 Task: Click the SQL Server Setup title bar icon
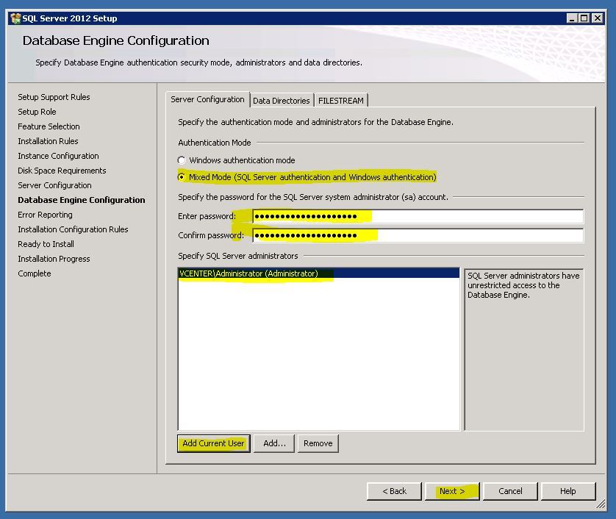[15, 18]
